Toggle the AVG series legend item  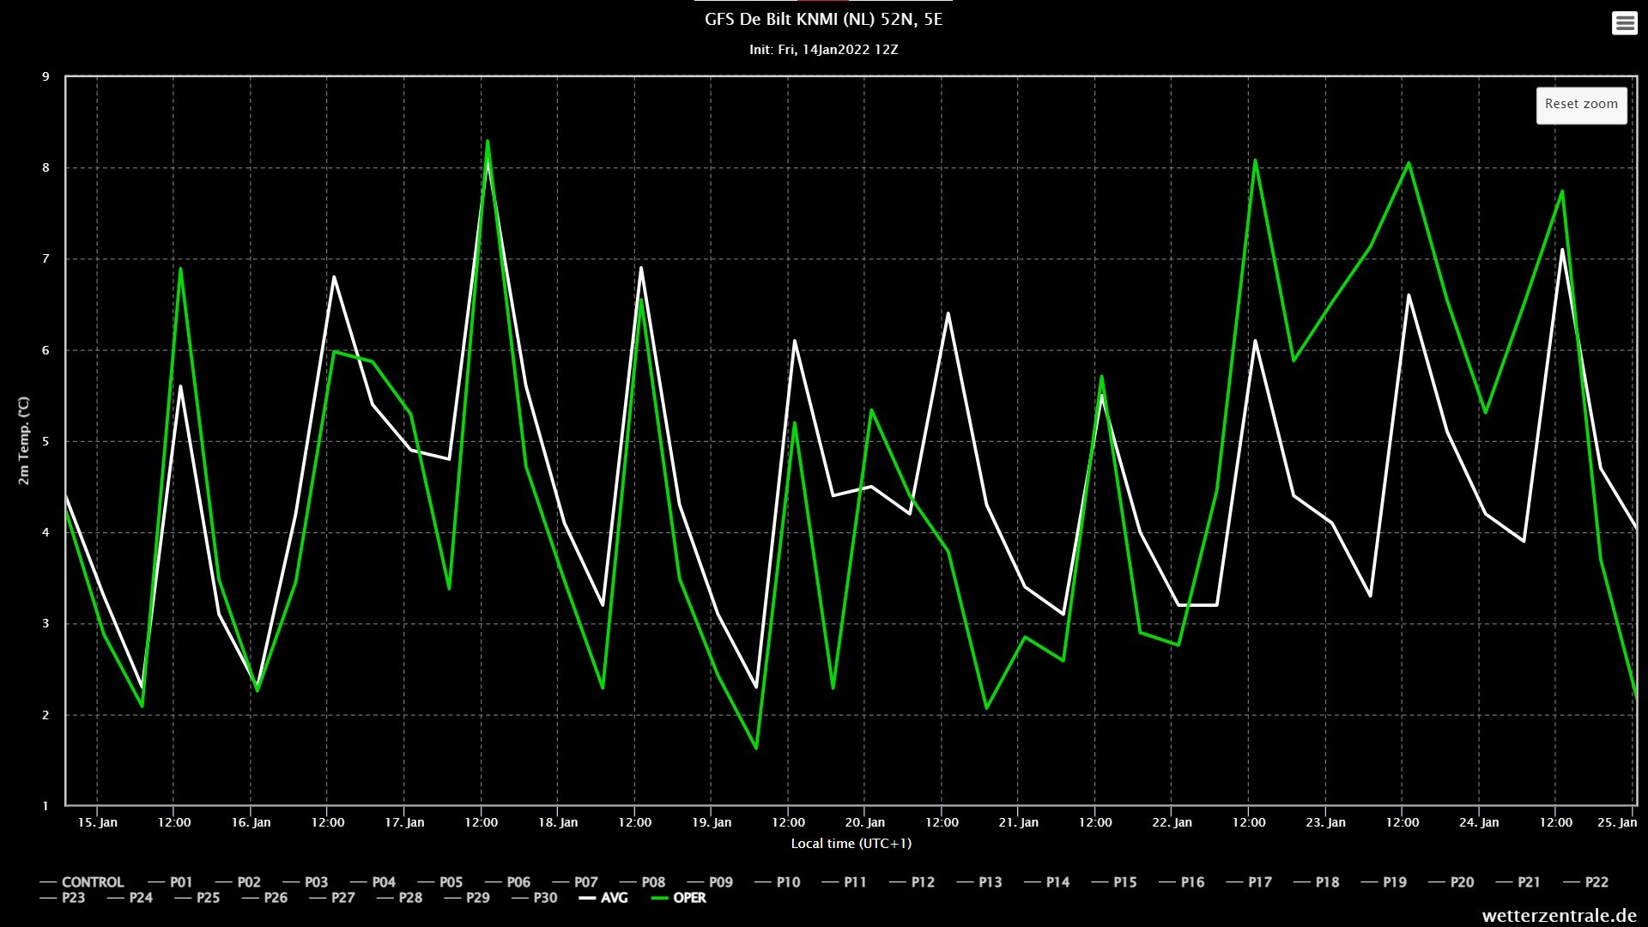pyautogui.click(x=614, y=898)
